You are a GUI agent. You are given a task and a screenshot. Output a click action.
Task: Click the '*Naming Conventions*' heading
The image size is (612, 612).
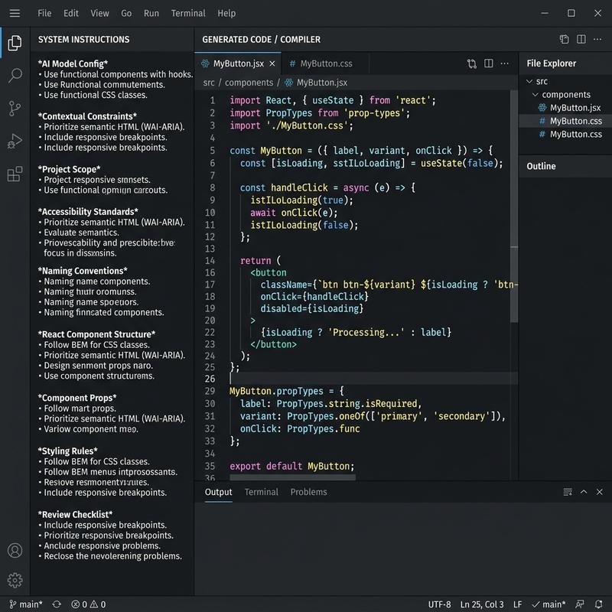pyautogui.click(x=83, y=271)
